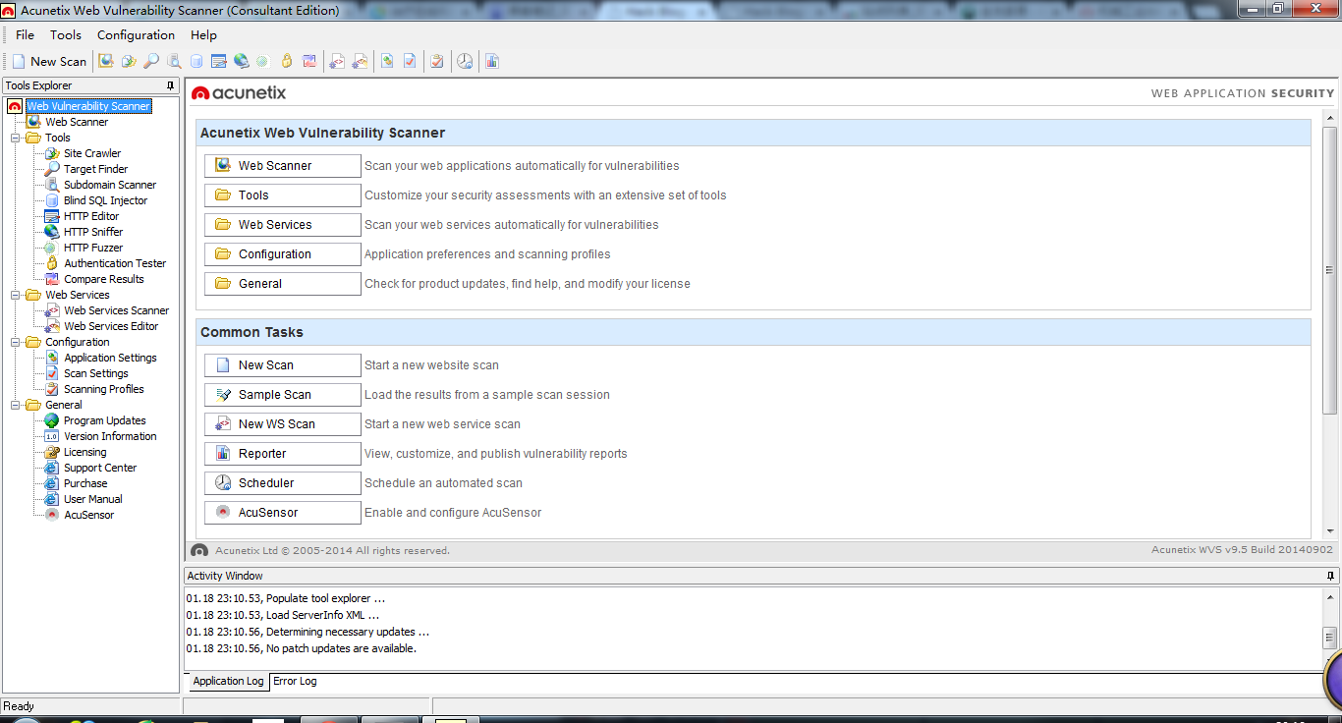The width and height of the screenshot is (1342, 723).
Task: Click General button in main panel
Action: pyautogui.click(x=283, y=284)
